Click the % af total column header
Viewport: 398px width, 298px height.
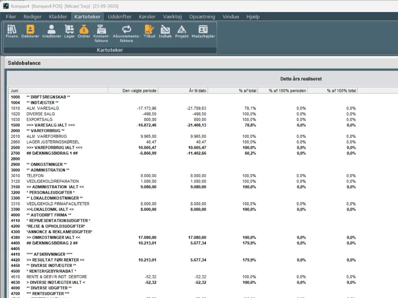(233, 90)
